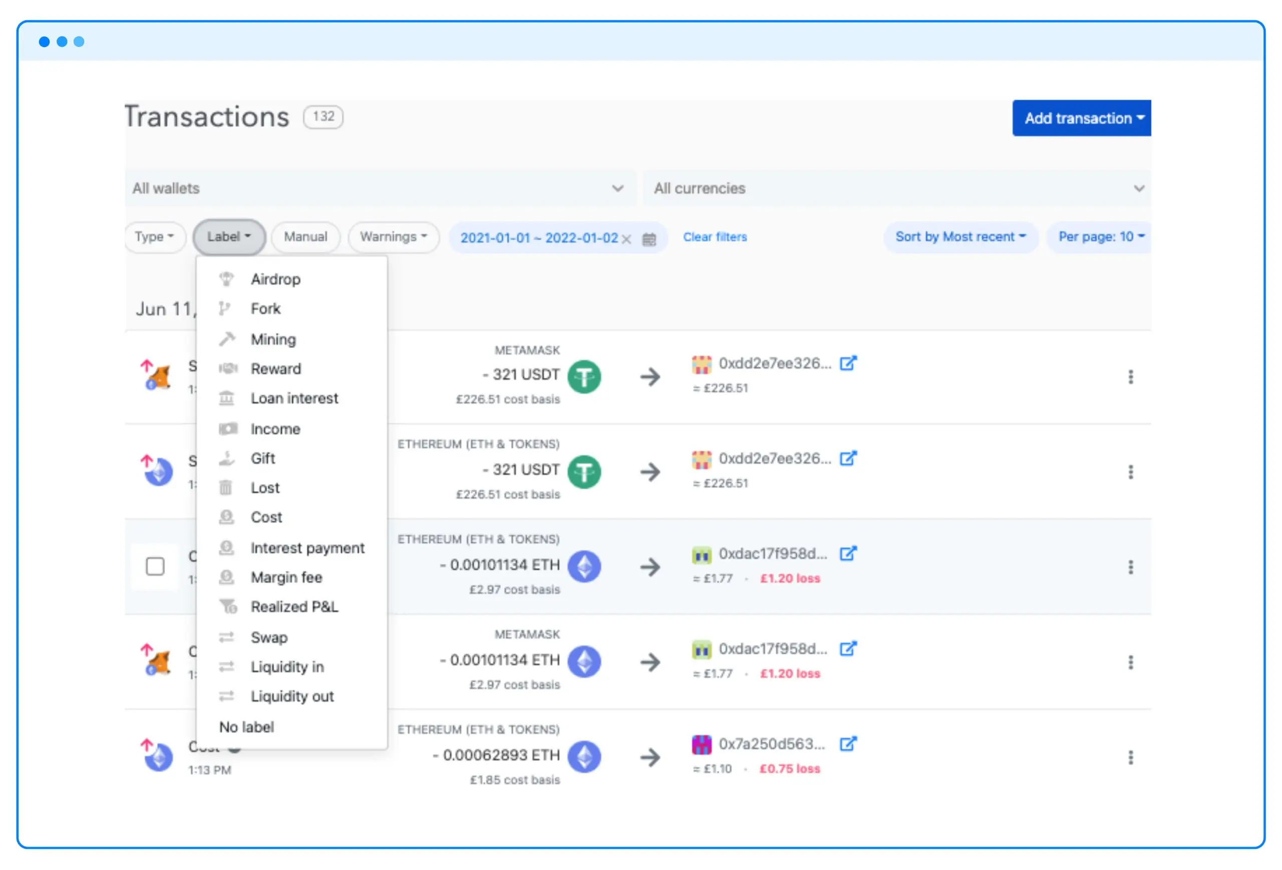Open external link for highlighted 0xdac17f958d row
The width and height of the screenshot is (1282, 870).
(x=848, y=553)
